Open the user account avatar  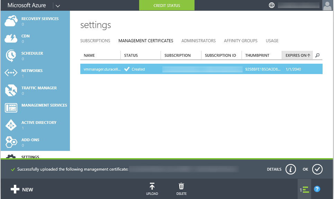click(x=327, y=5)
